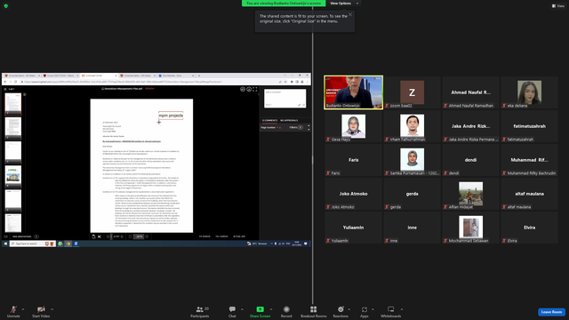569x320 pixels.
Task: Click the Filters button in comments panel
Action: tap(296, 128)
